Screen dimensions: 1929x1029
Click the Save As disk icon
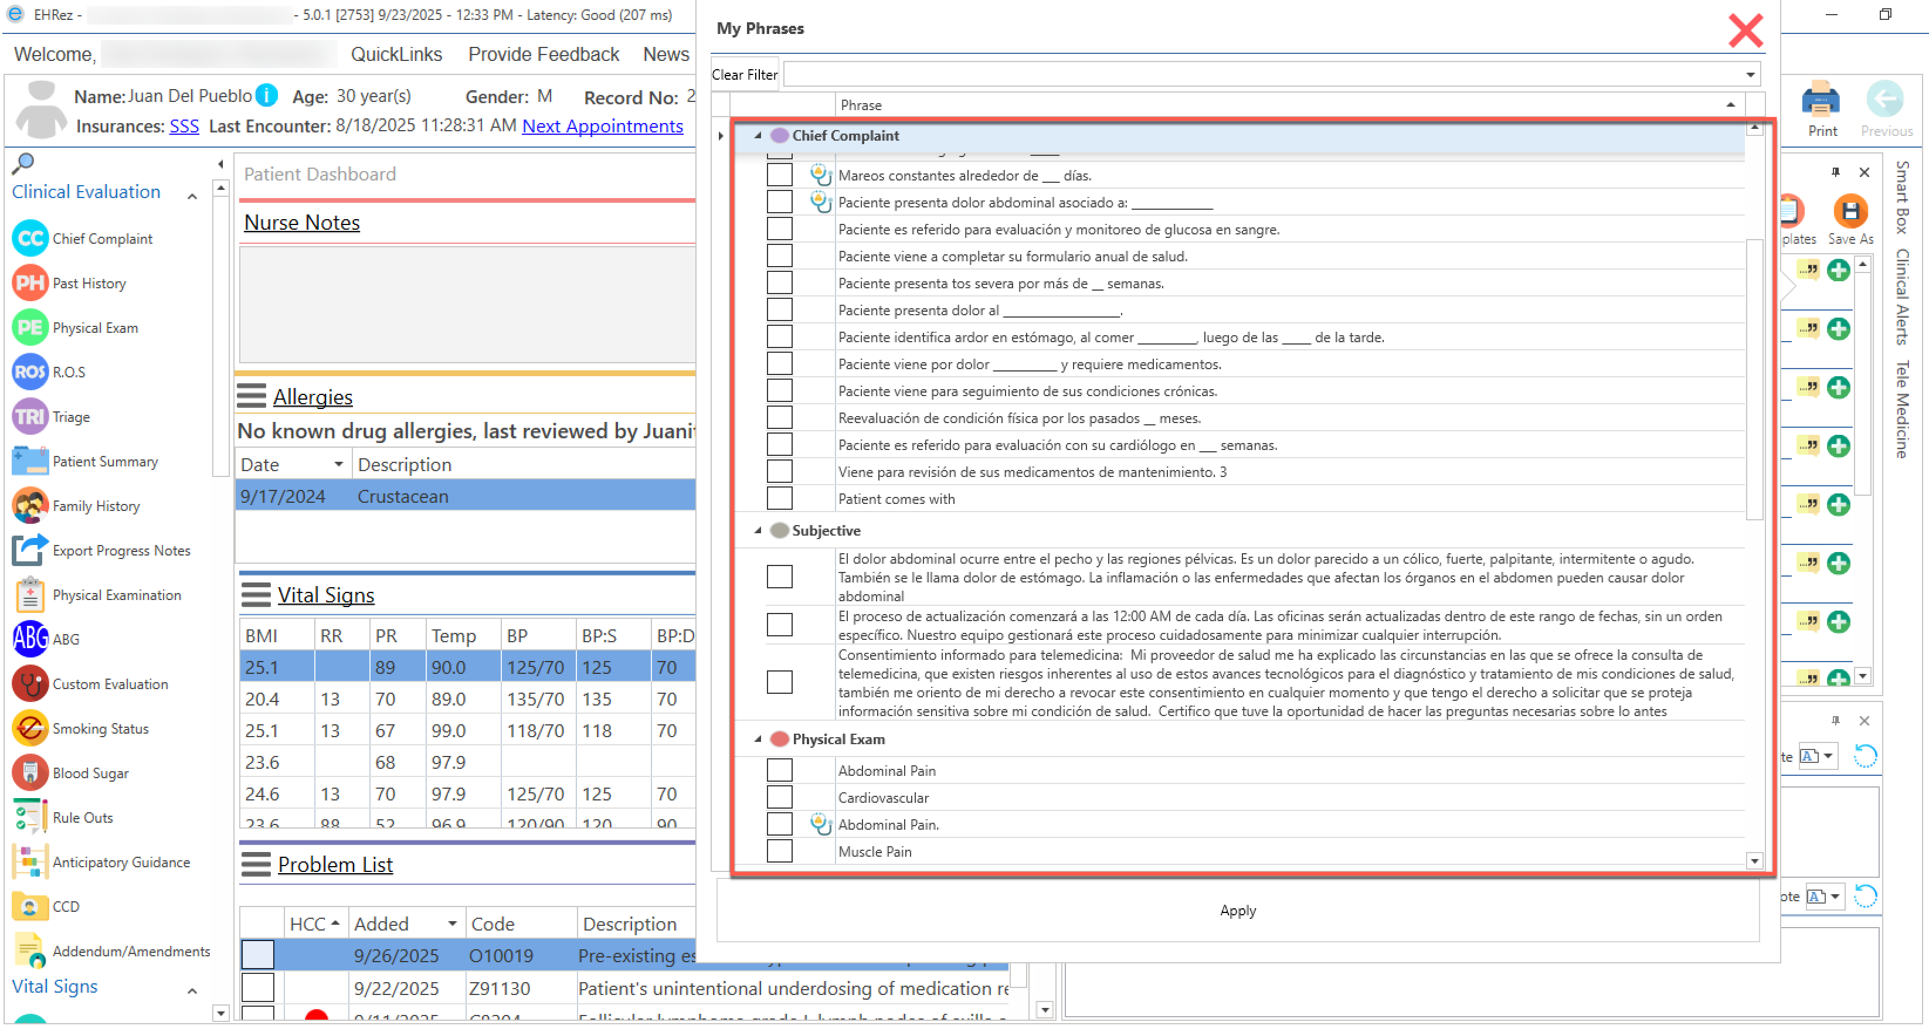[1850, 212]
